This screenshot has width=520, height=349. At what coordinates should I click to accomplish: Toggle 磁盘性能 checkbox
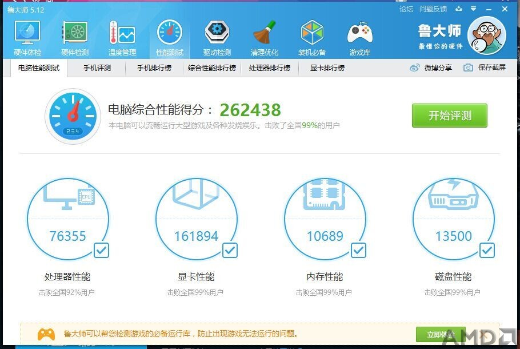[487, 251]
